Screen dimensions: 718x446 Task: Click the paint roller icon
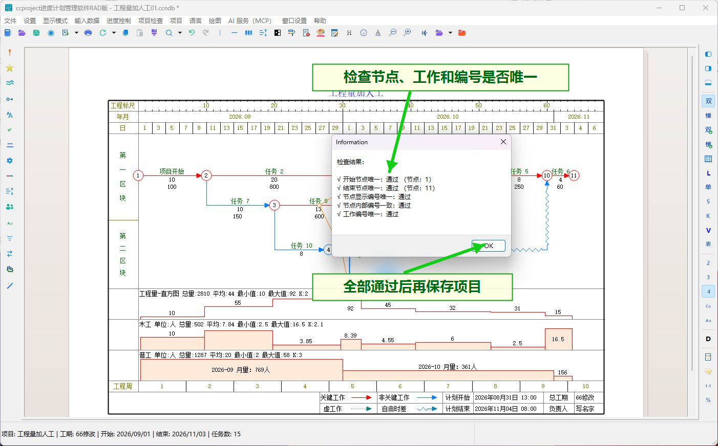[292, 33]
